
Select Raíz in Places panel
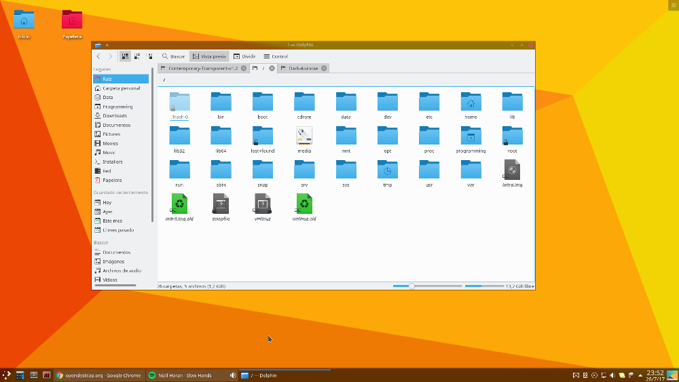pos(121,79)
